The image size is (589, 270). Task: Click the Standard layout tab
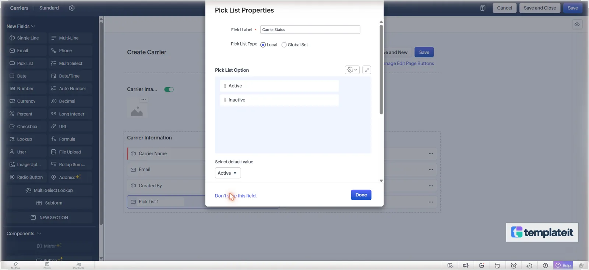[x=49, y=8]
